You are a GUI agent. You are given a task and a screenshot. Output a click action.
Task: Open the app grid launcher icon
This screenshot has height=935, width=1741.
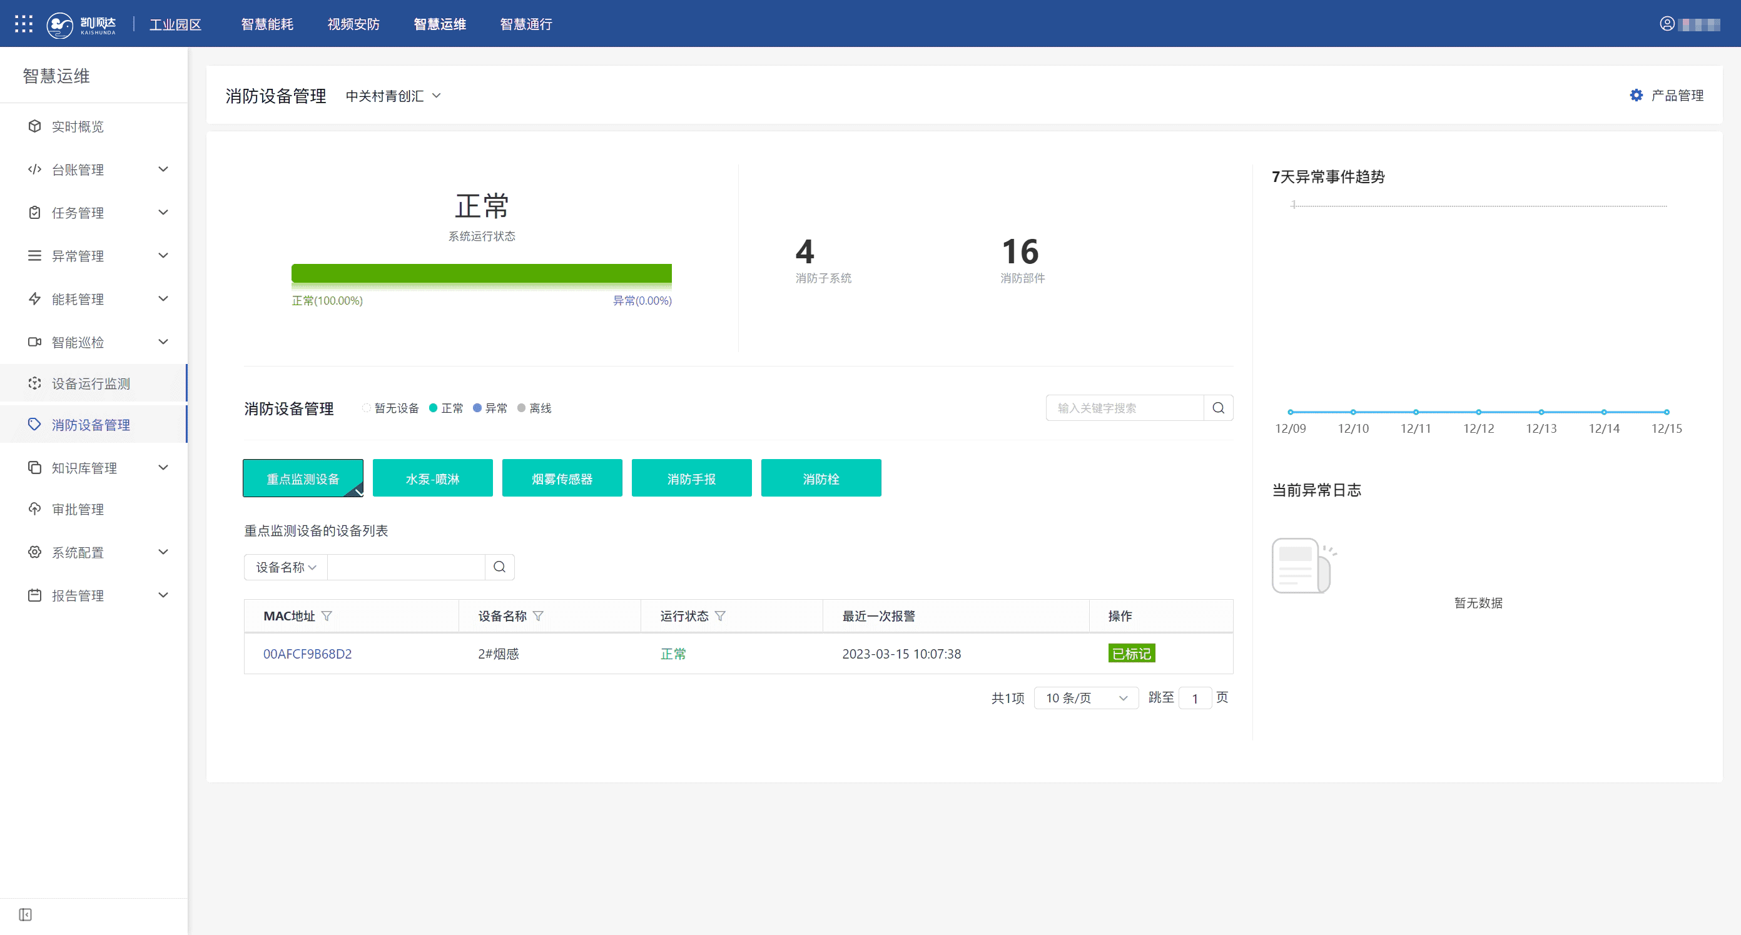24,24
